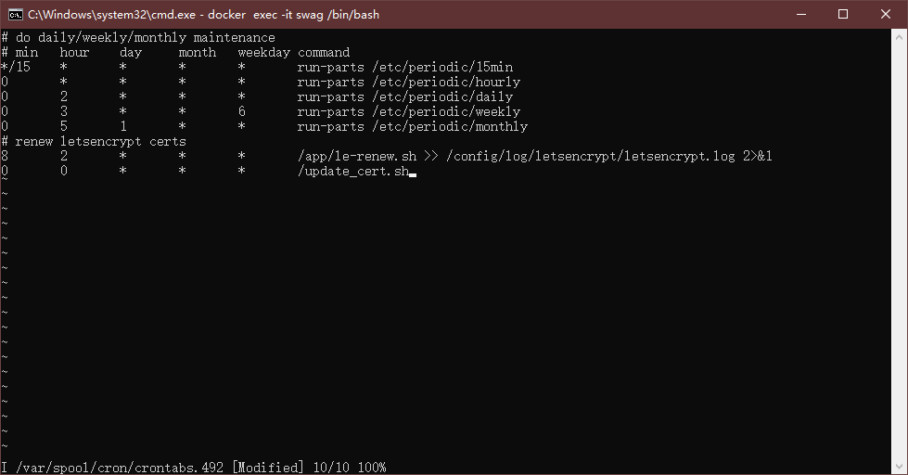
Task: Place cursor on /update_cert.sh command
Action: pos(353,172)
